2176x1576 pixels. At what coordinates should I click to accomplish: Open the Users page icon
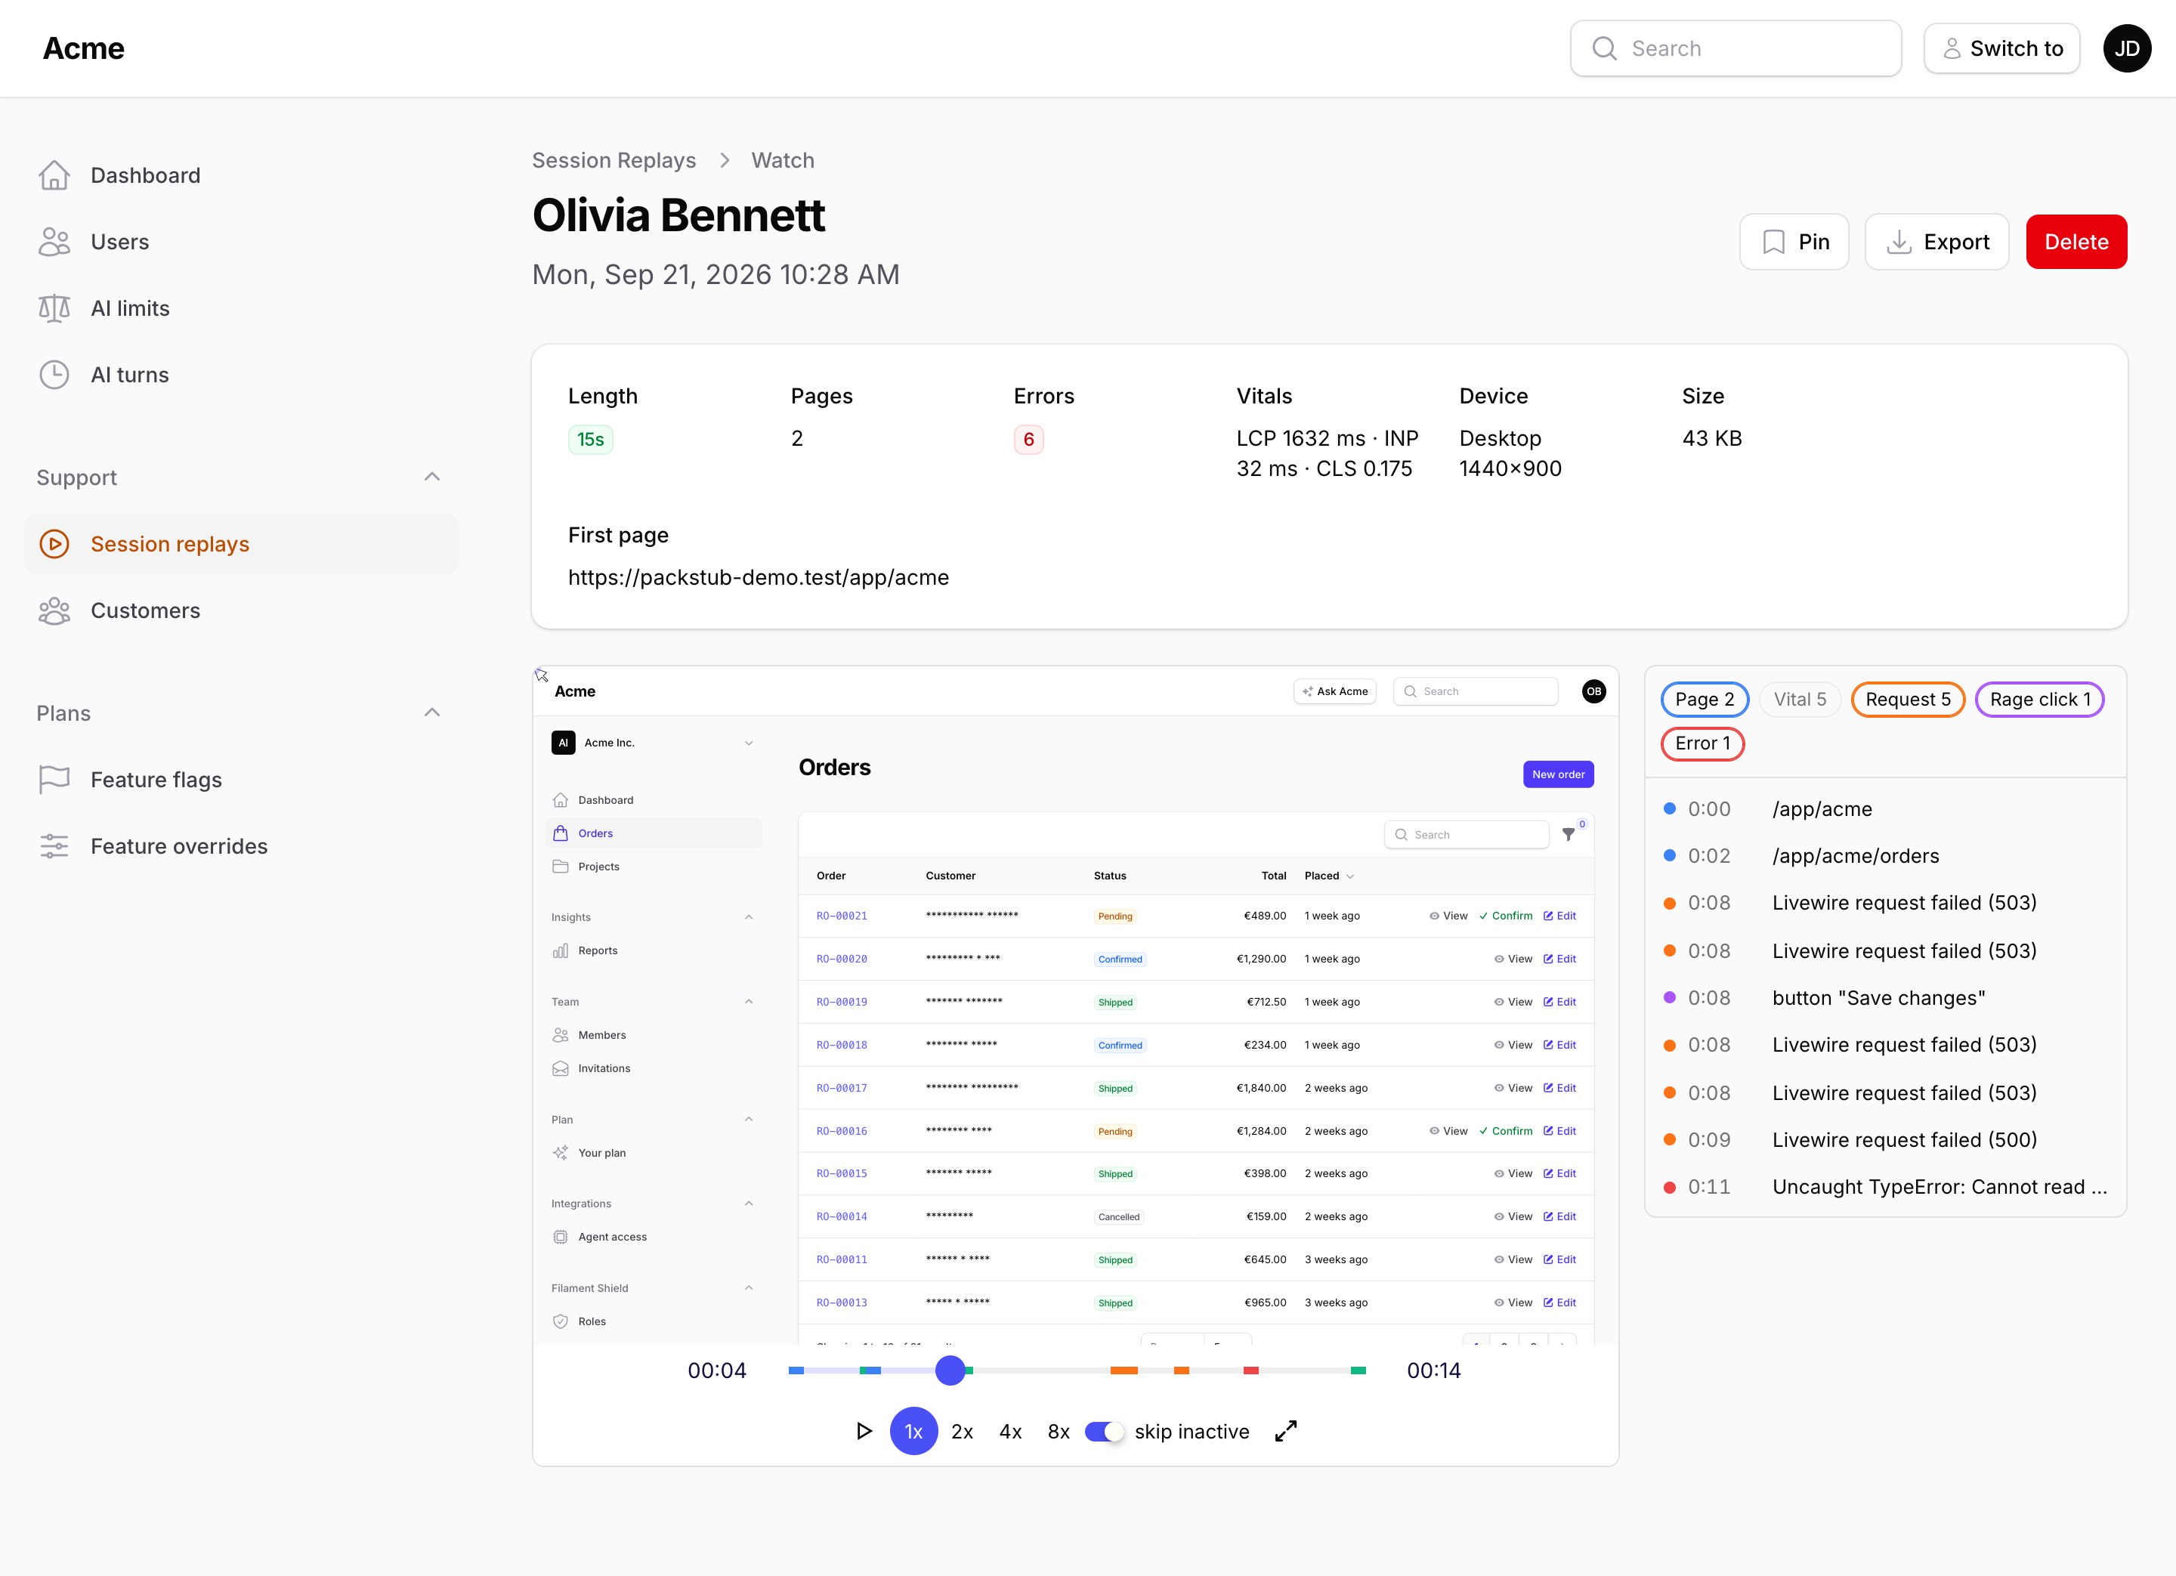54,242
